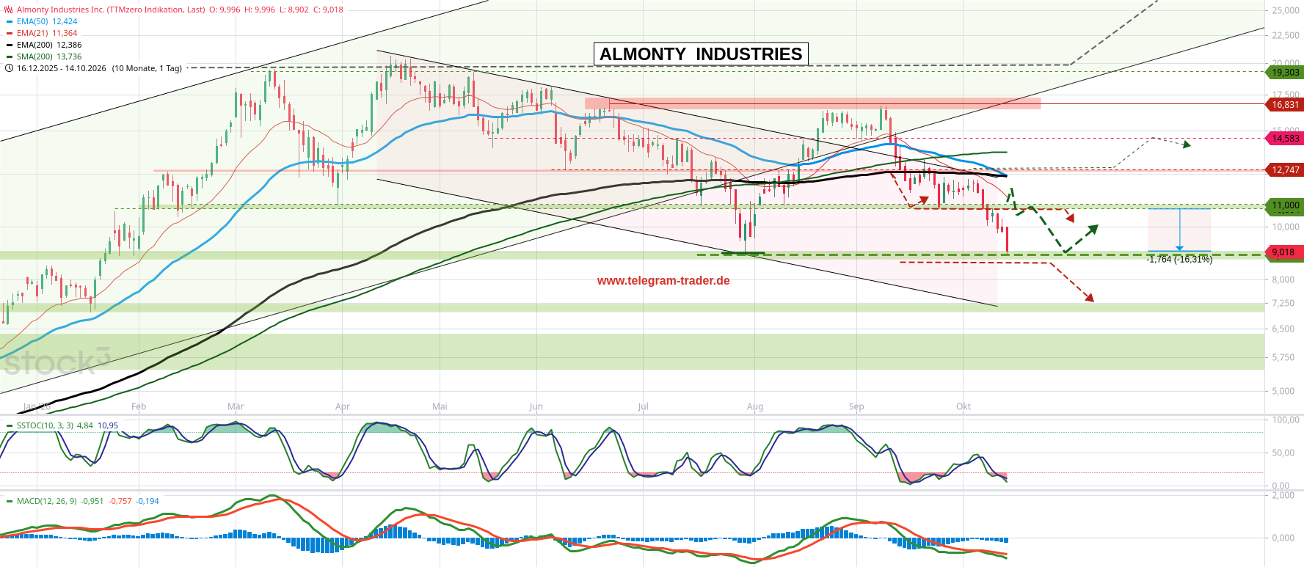Click the red 14,583 price label
This screenshot has width=1304, height=567.
1285,138
